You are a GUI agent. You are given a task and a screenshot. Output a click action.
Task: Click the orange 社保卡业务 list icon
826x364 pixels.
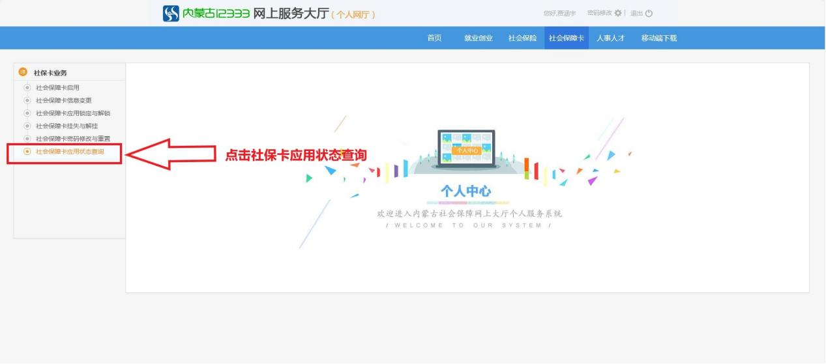[x=23, y=72]
